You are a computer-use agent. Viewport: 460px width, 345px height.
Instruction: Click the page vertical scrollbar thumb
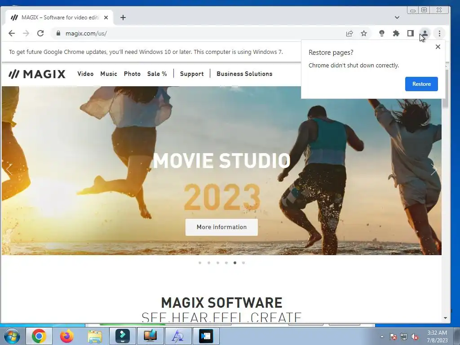445,89
